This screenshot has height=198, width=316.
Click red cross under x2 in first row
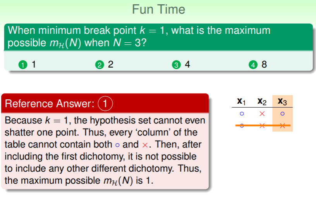[x=262, y=114]
